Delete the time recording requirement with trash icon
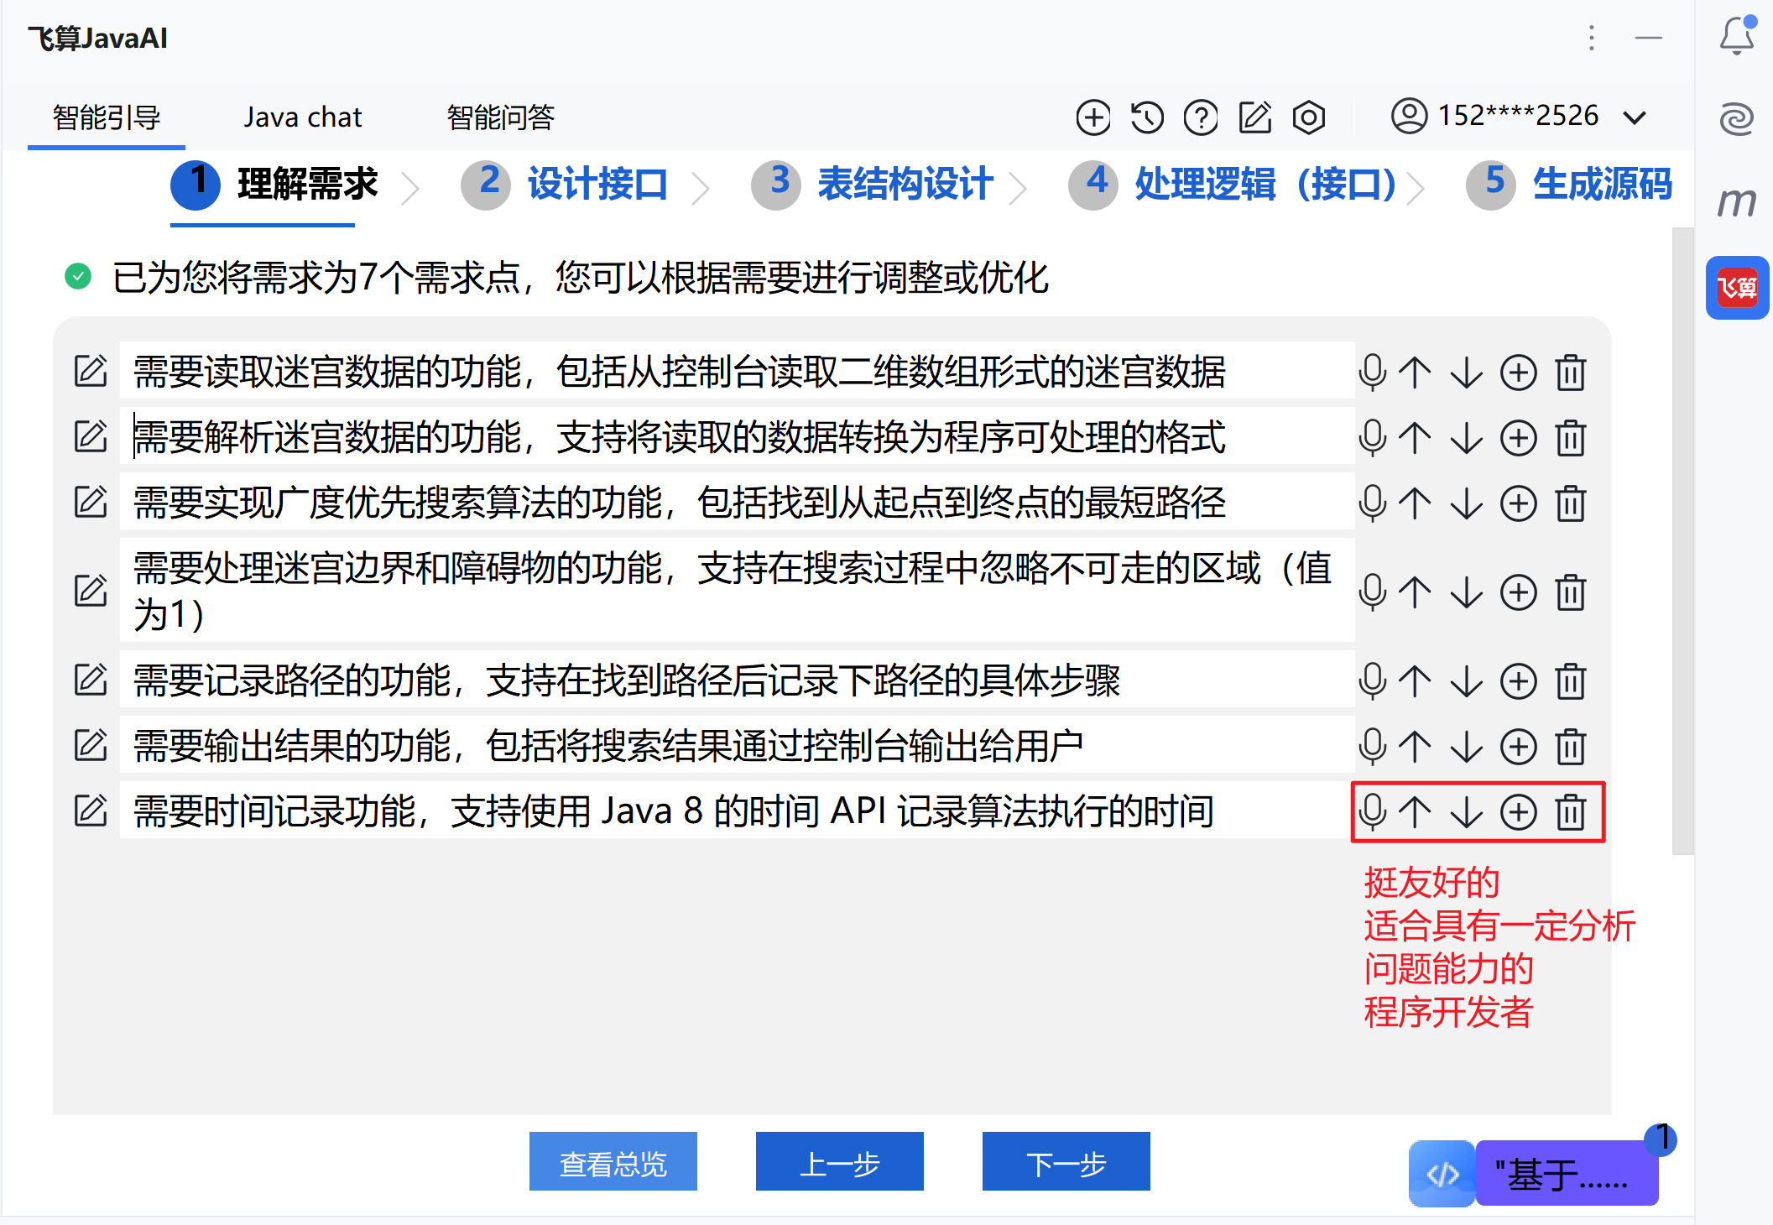Viewport: 1773px width, 1225px height. (x=1570, y=812)
